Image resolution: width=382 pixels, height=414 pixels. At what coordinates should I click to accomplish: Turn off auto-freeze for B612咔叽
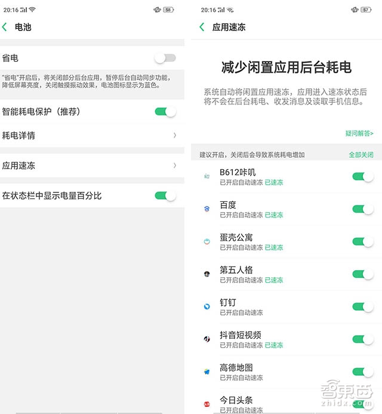pyautogui.click(x=363, y=176)
